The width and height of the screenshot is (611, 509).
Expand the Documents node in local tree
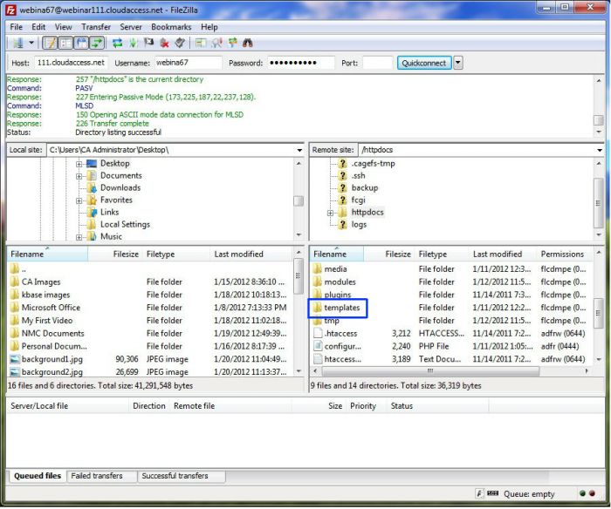79,176
